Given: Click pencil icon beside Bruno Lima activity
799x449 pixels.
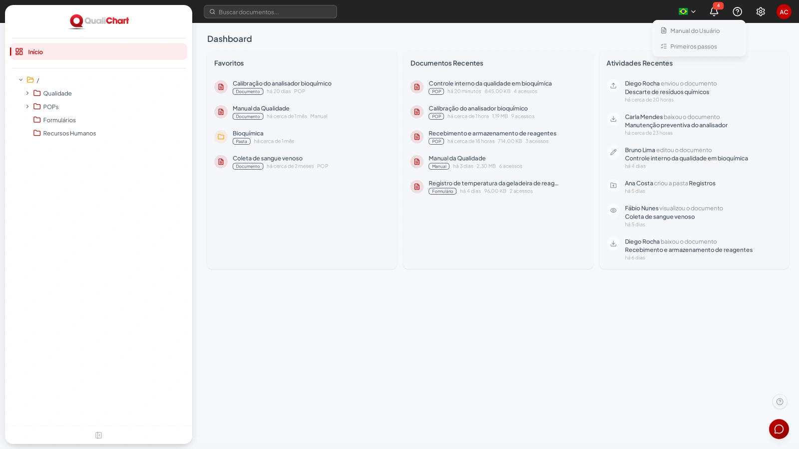Looking at the screenshot, I should pyautogui.click(x=613, y=152).
